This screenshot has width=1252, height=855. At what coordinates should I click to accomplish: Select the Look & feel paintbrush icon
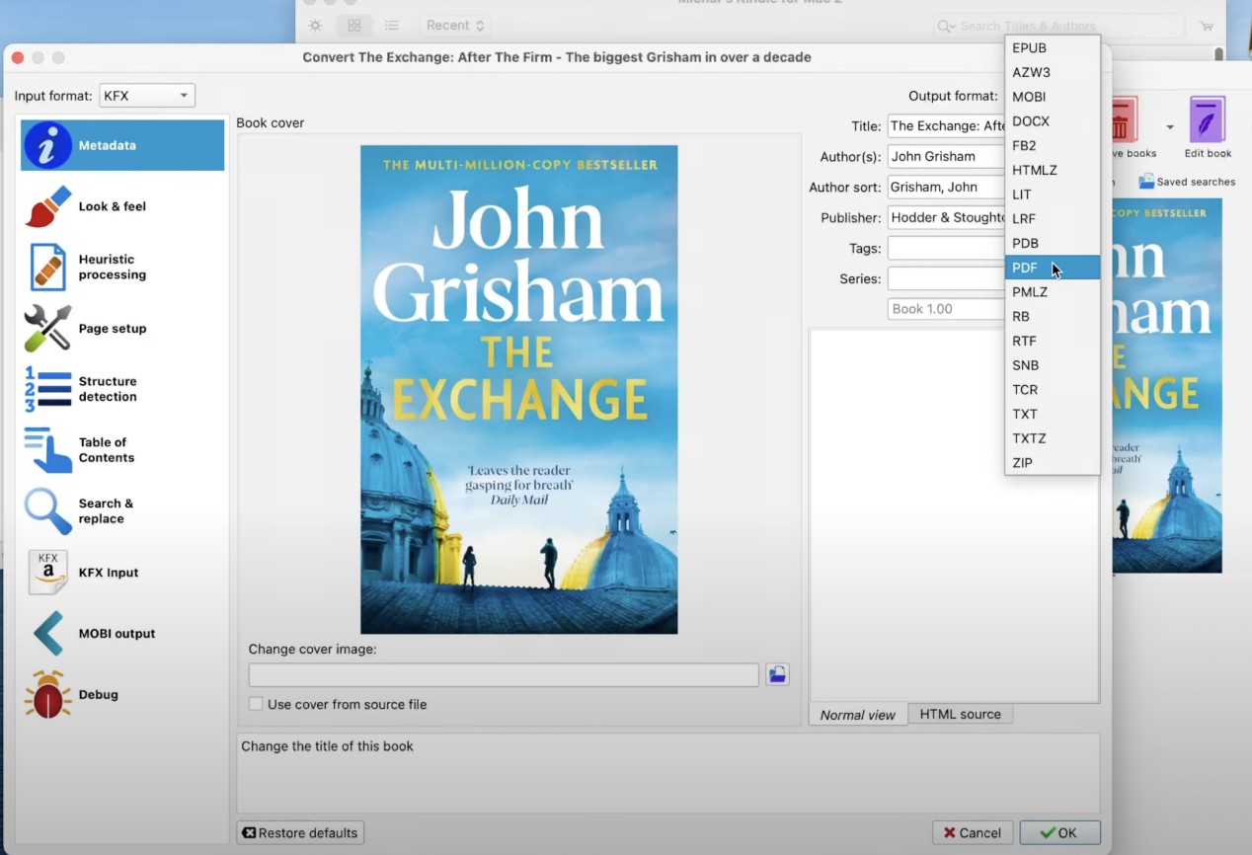coord(47,206)
